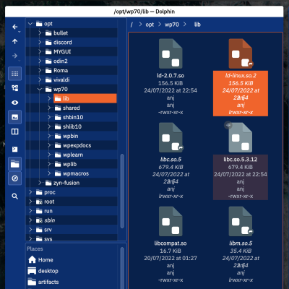Select the sbin folder

coord(46,220)
